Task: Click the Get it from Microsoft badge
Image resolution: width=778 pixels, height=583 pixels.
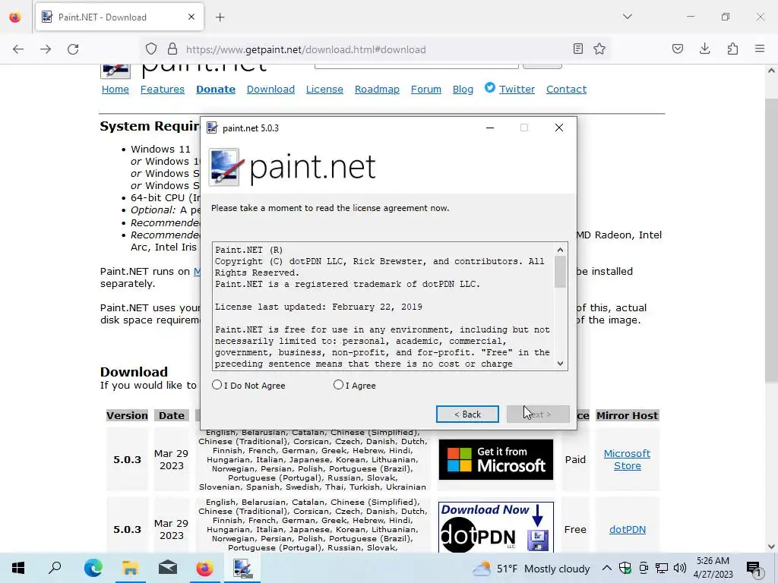Action: coord(495,459)
